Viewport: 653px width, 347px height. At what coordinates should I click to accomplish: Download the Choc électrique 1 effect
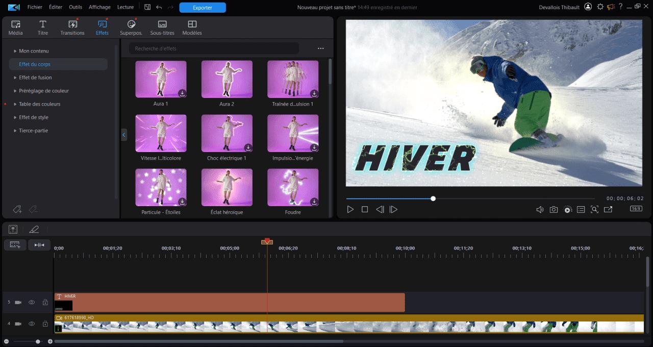tap(248, 147)
